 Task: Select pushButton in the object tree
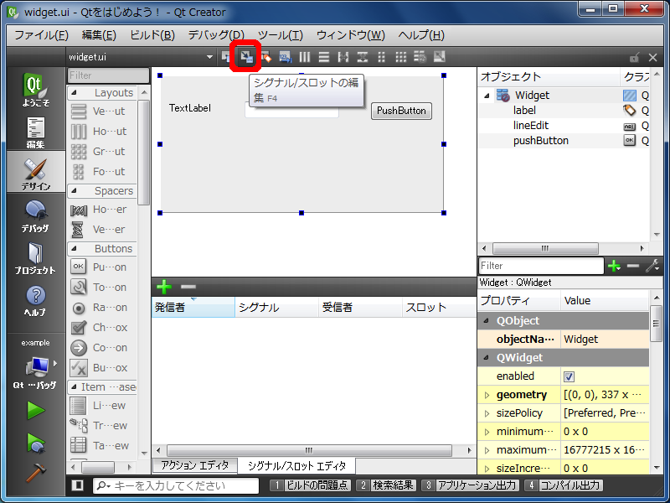coord(540,141)
